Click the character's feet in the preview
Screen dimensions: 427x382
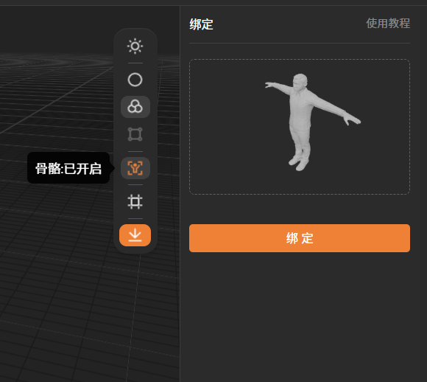pos(299,163)
